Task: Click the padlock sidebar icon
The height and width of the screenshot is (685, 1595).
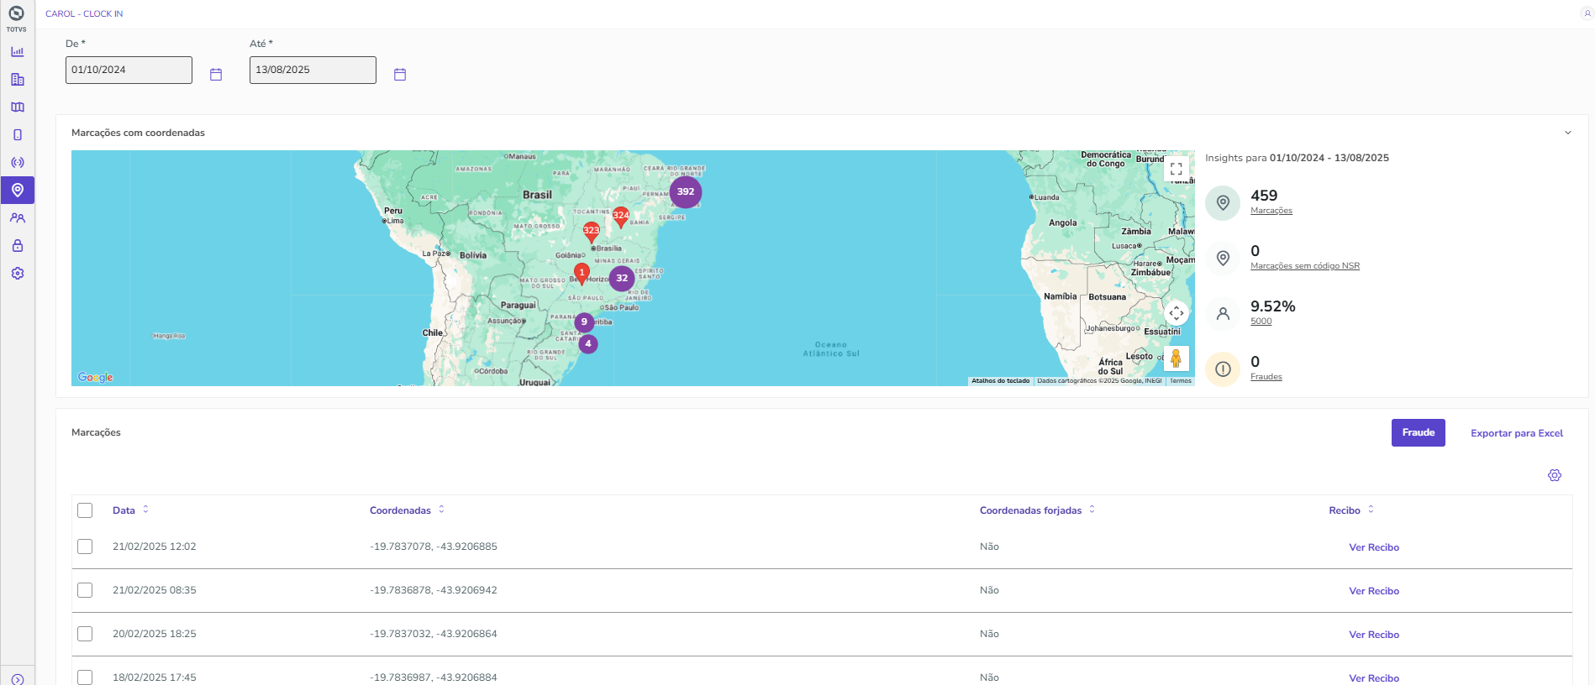Action: [17, 246]
